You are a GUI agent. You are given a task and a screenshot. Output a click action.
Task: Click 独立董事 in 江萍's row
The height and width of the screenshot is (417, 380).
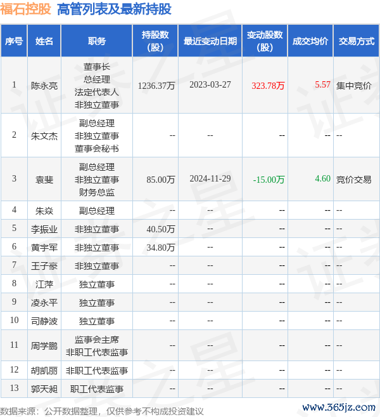[x=97, y=284]
